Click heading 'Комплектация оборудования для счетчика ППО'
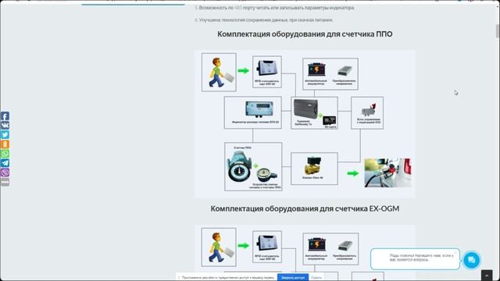 pos(305,34)
